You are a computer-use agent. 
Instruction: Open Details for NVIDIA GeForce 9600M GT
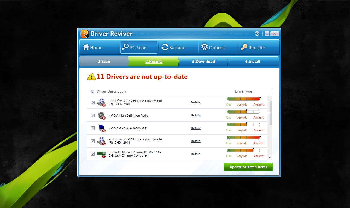coord(196,128)
